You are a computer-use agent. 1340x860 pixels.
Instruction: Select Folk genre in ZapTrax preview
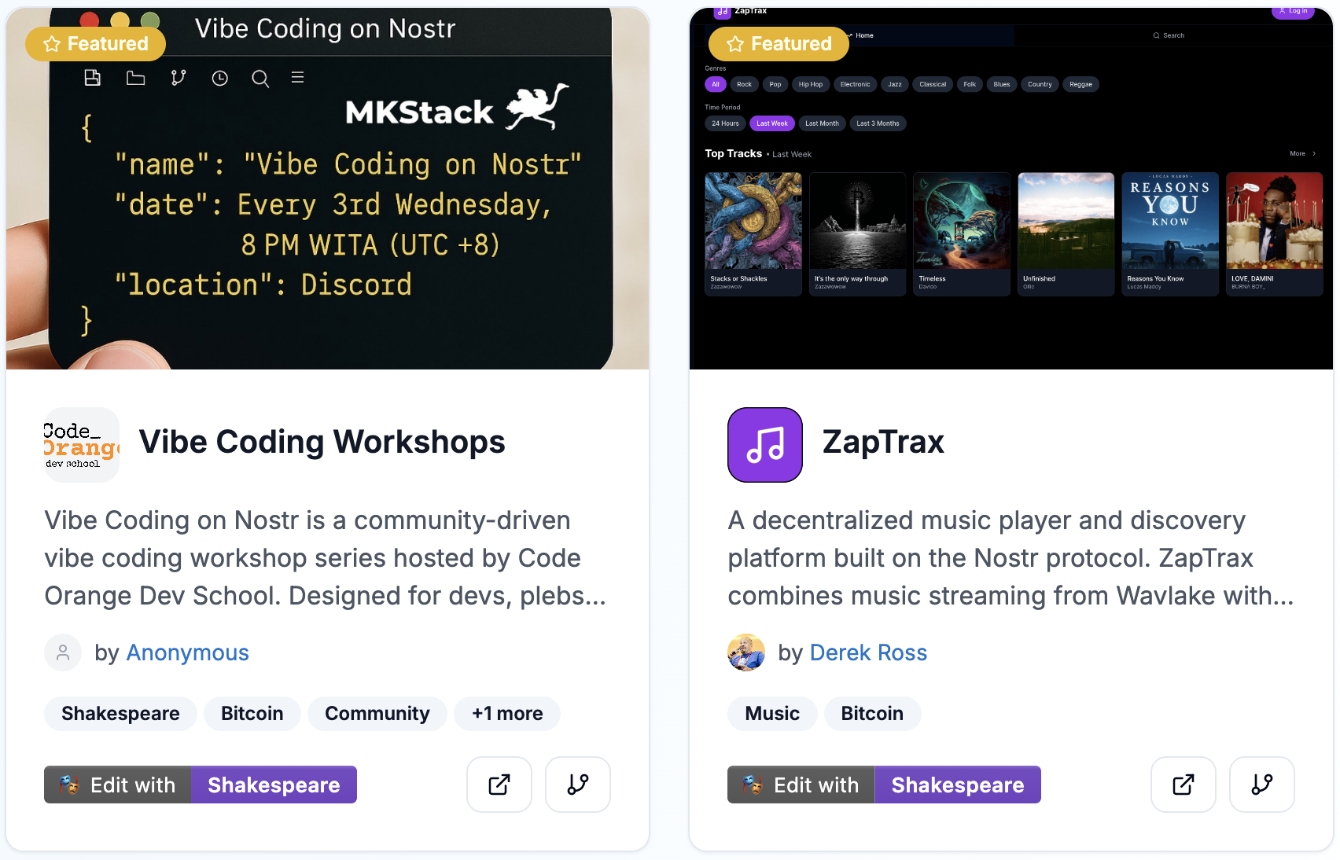[970, 84]
